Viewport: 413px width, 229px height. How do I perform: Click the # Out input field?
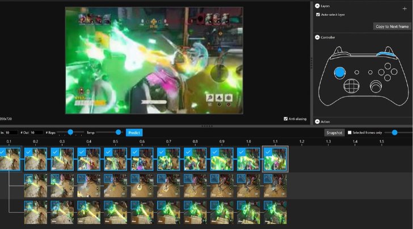36,133
